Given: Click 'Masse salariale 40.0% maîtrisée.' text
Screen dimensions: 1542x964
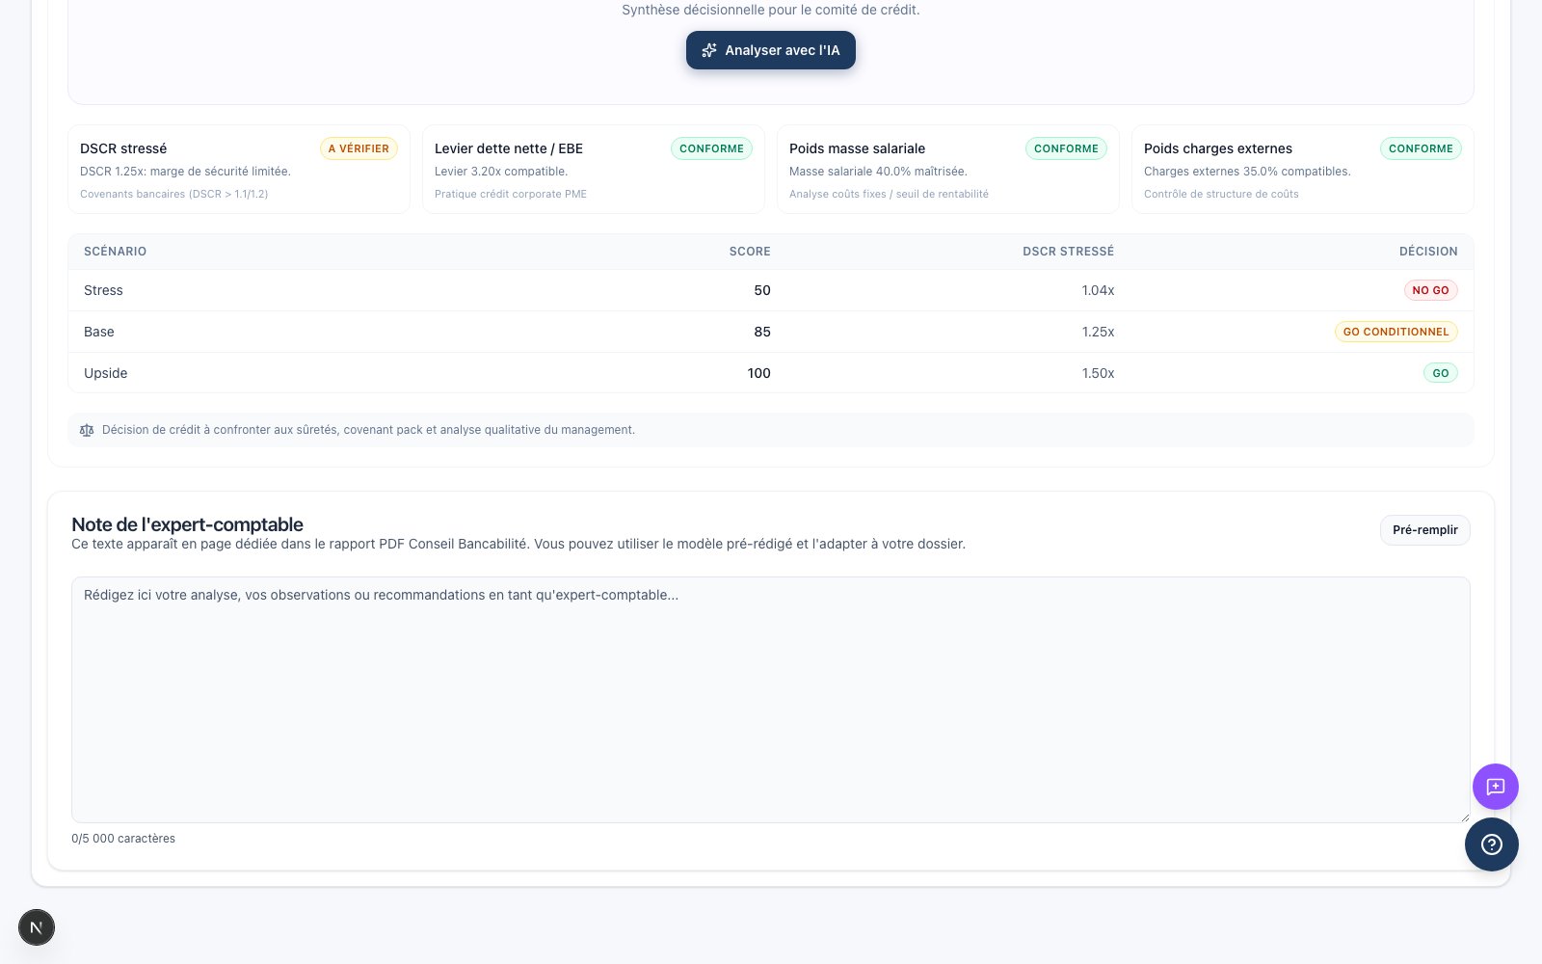Looking at the screenshot, I should point(878,172).
